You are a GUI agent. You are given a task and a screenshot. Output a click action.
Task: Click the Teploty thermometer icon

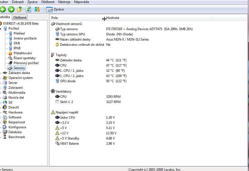(x=53, y=55)
